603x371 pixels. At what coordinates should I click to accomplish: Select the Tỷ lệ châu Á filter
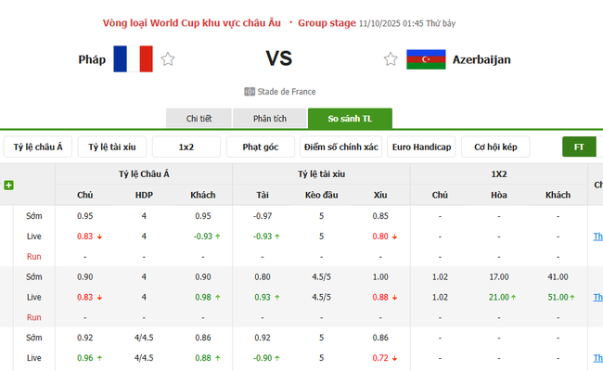tap(38, 147)
